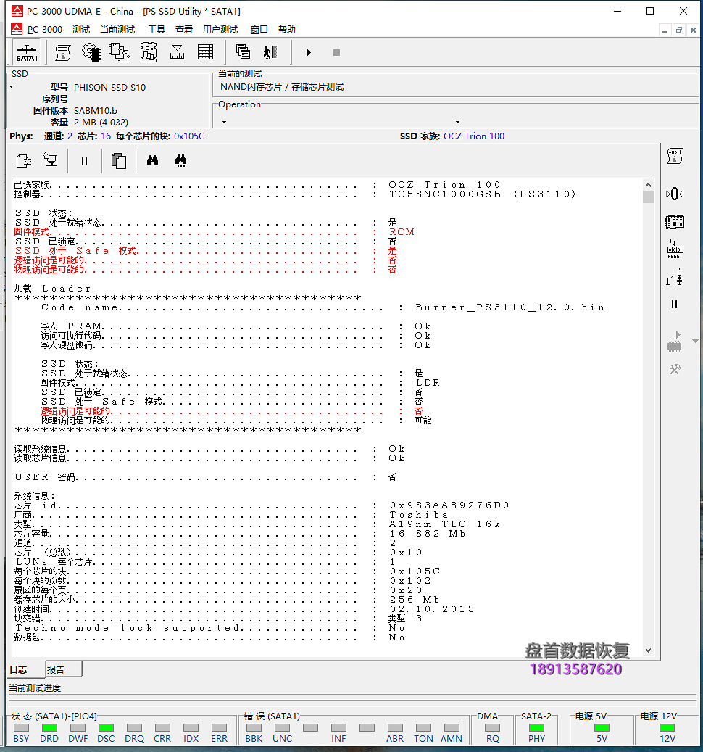703x752 pixels.
Task: Switch to the 报告 tab
Action: coord(63,669)
